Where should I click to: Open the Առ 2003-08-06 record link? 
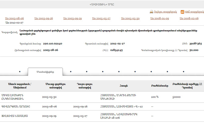pos(14,18)
